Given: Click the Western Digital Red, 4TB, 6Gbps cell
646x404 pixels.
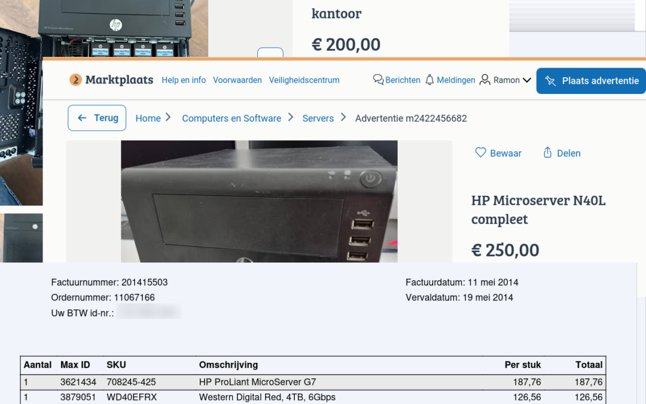Looking at the screenshot, I should (267, 397).
